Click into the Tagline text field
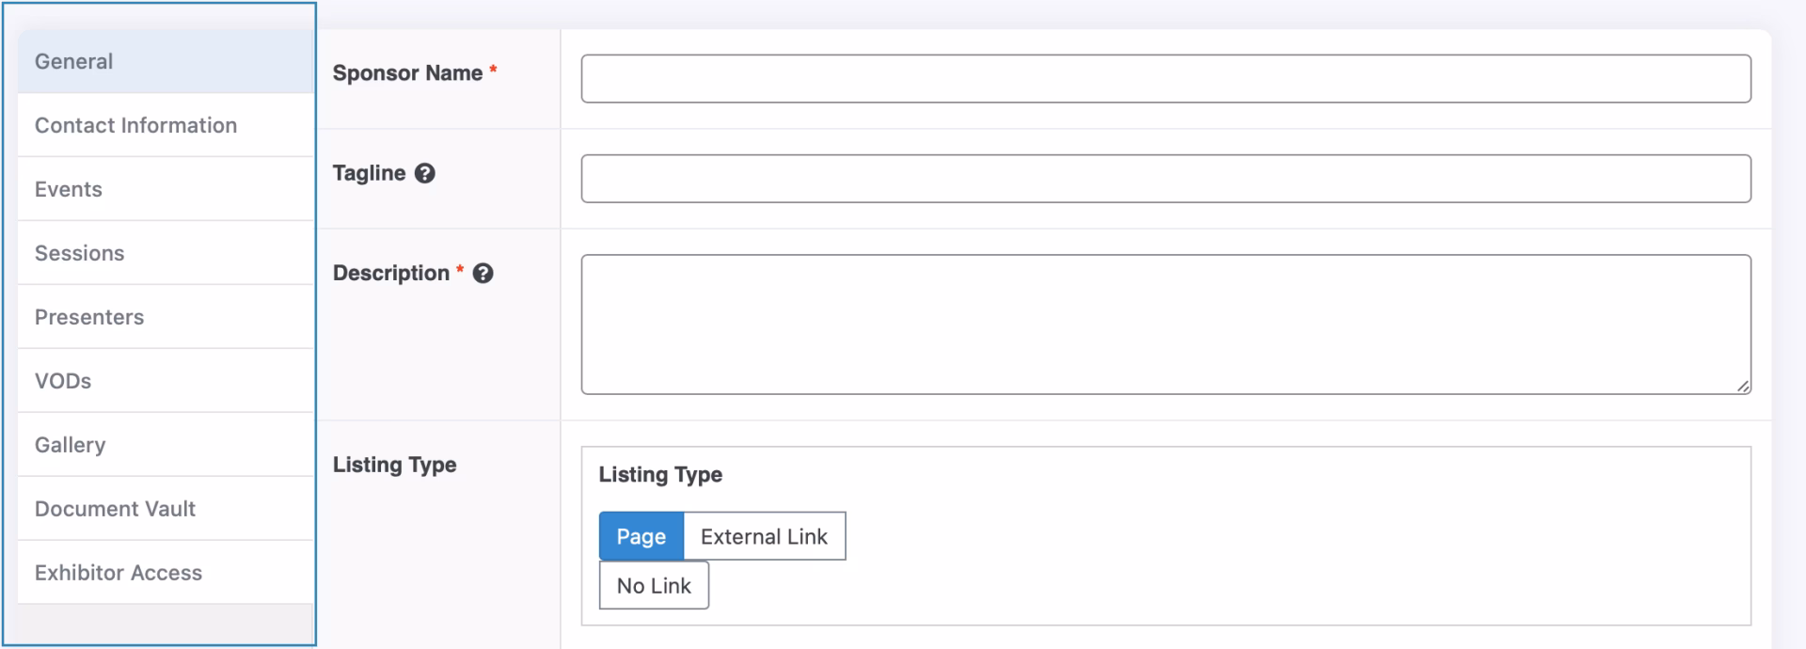Image resolution: width=1806 pixels, height=649 pixels. [x=1165, y=179]
